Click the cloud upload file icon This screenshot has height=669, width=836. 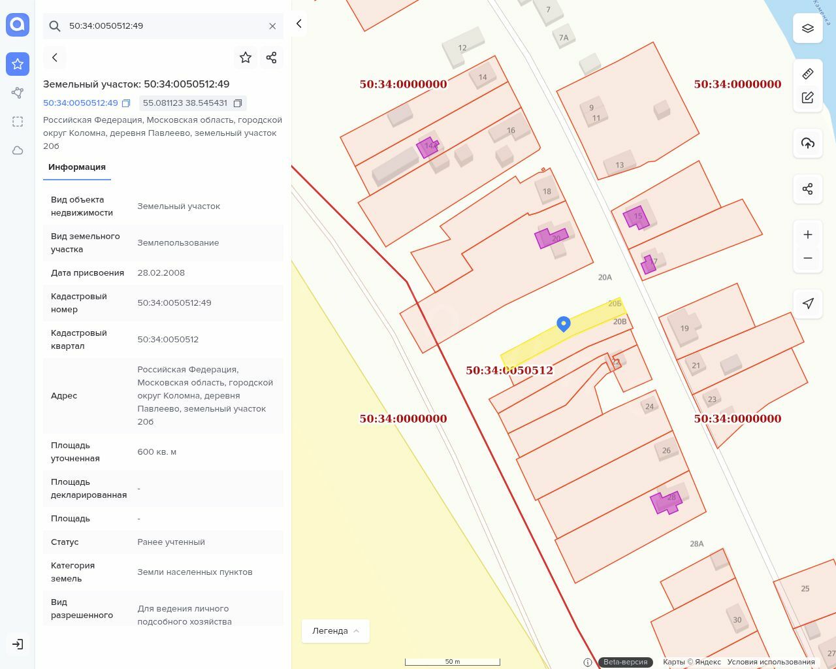(808, 143)
